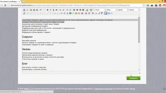
Task: Insert a bulleted list
Action: click(x=67, y=10)
